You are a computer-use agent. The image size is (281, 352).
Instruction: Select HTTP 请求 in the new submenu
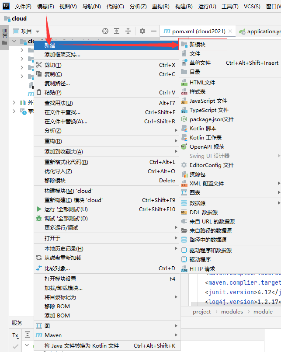[x=202, y=268]
